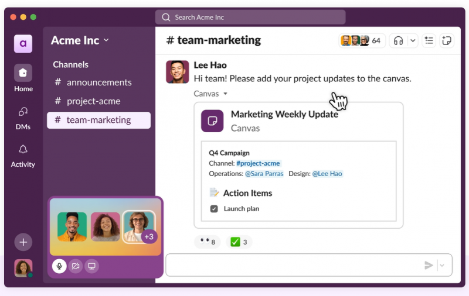Mute the huddle microphone
Viewport: 469px width, 296px height.
(x=59, y=266)
